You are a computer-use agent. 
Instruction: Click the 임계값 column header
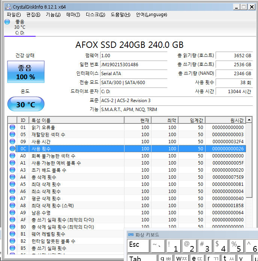pyautogui.click(x=192, y=120)
